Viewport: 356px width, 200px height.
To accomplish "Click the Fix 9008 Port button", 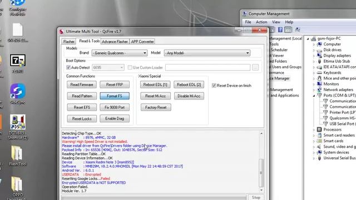I will (x=115, y=107).
